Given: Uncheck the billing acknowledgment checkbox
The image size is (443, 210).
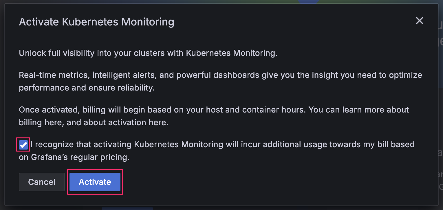Looking at the screenshot, I should click(23, 145).
